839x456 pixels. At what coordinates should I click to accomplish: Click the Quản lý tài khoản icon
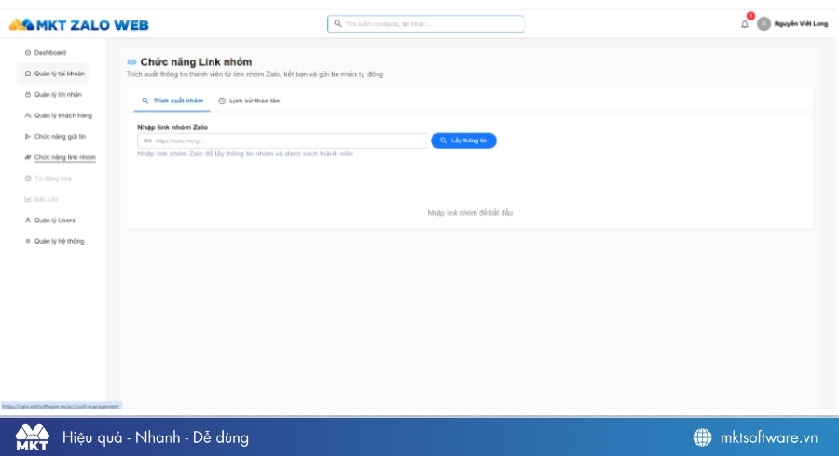coord(28,74)
